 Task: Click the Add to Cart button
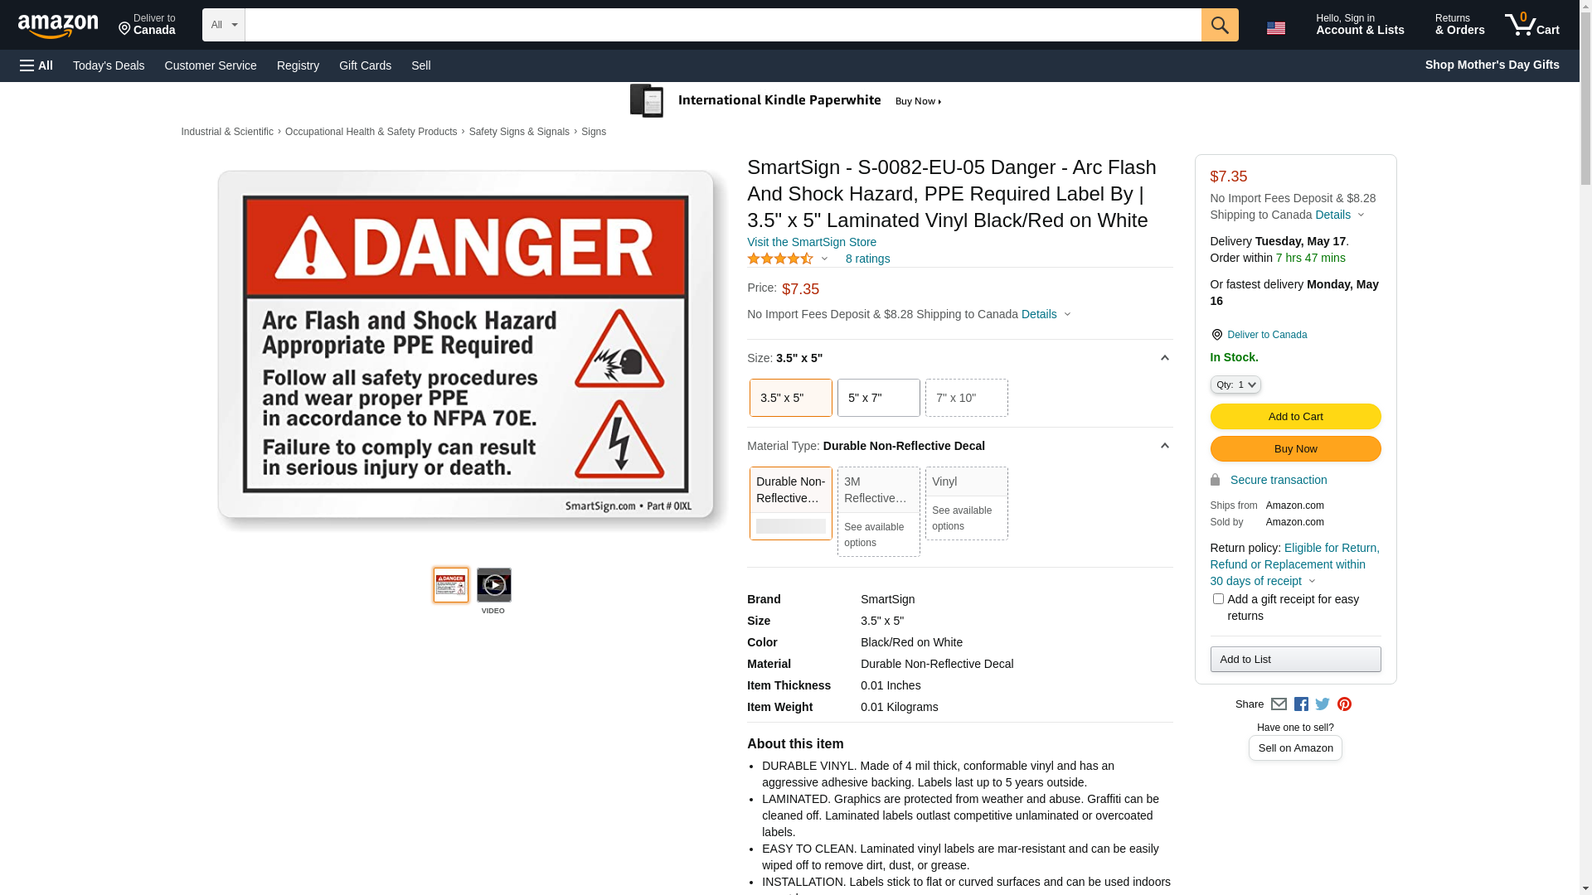[x=1295, y=417]
